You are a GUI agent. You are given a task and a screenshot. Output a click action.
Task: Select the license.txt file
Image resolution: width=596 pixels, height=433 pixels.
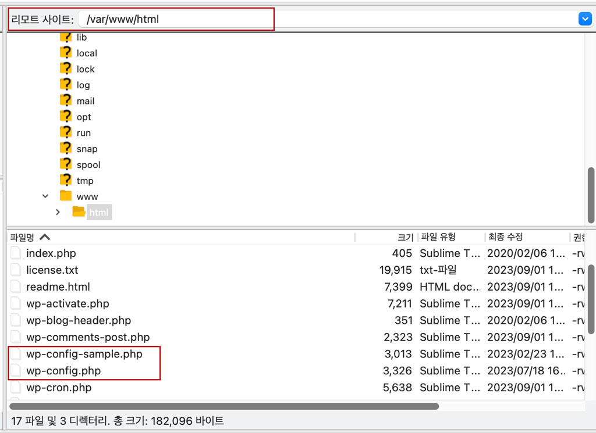click(x=52, y=270)
